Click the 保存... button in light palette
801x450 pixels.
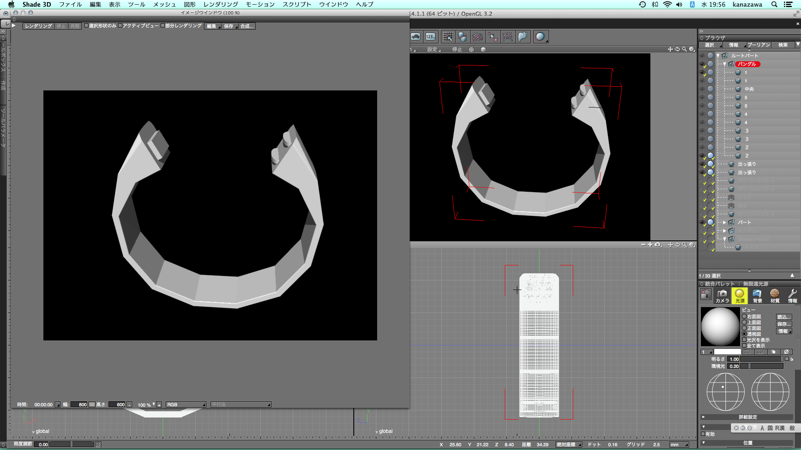coord(784,324)
